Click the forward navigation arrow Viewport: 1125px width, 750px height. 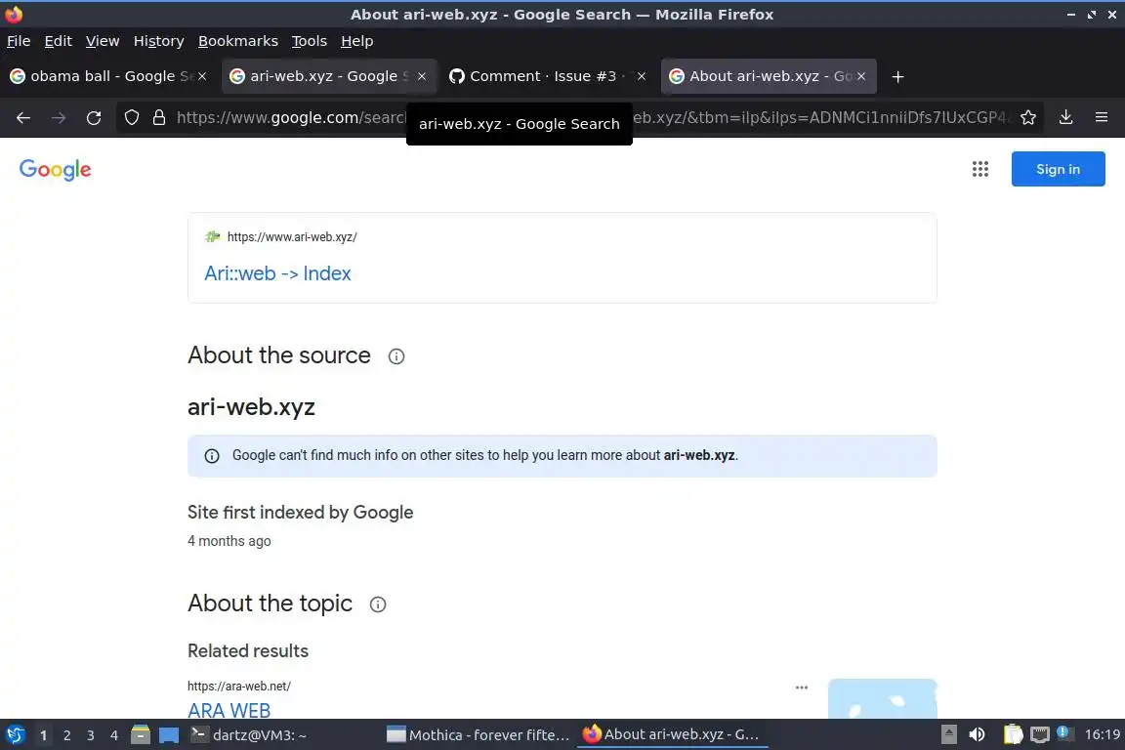coord(59,118)
